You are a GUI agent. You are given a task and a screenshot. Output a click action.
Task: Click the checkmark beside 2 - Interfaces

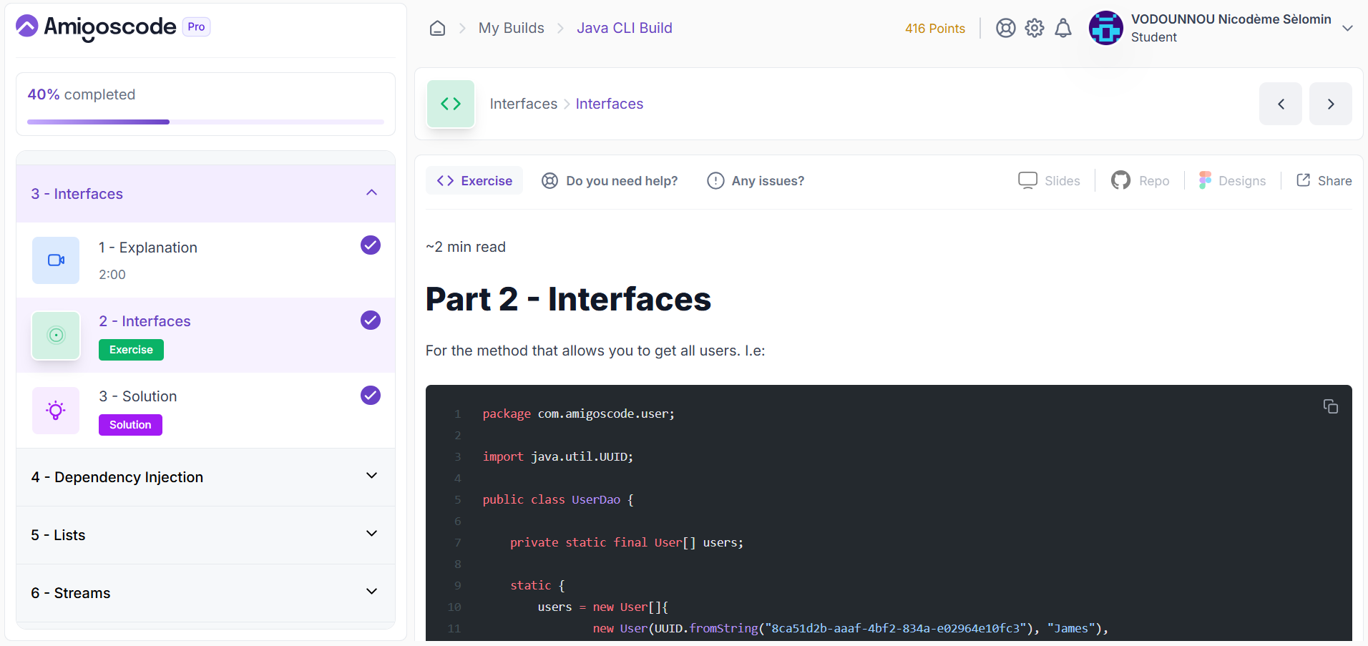click(370, 320)
